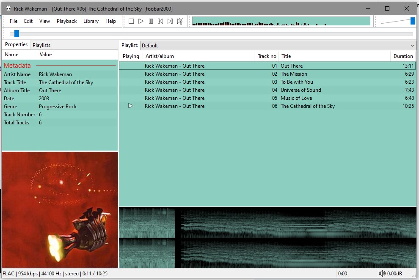419x280 pixels.
Task: Sort by the Track no column header
Action: [x=266, y=56]
